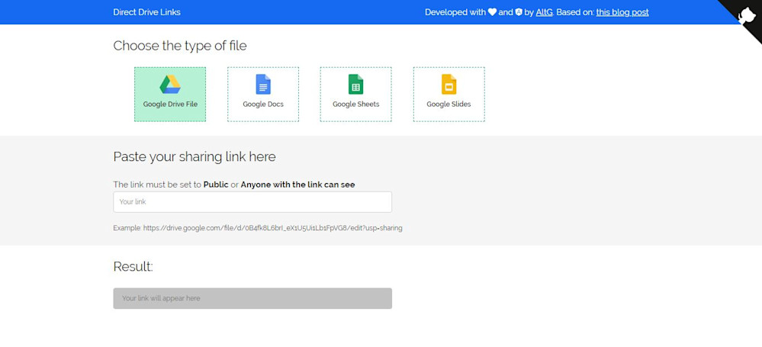
Task: Click 'Anyone with the link can see' text
Action: [298, 185]
